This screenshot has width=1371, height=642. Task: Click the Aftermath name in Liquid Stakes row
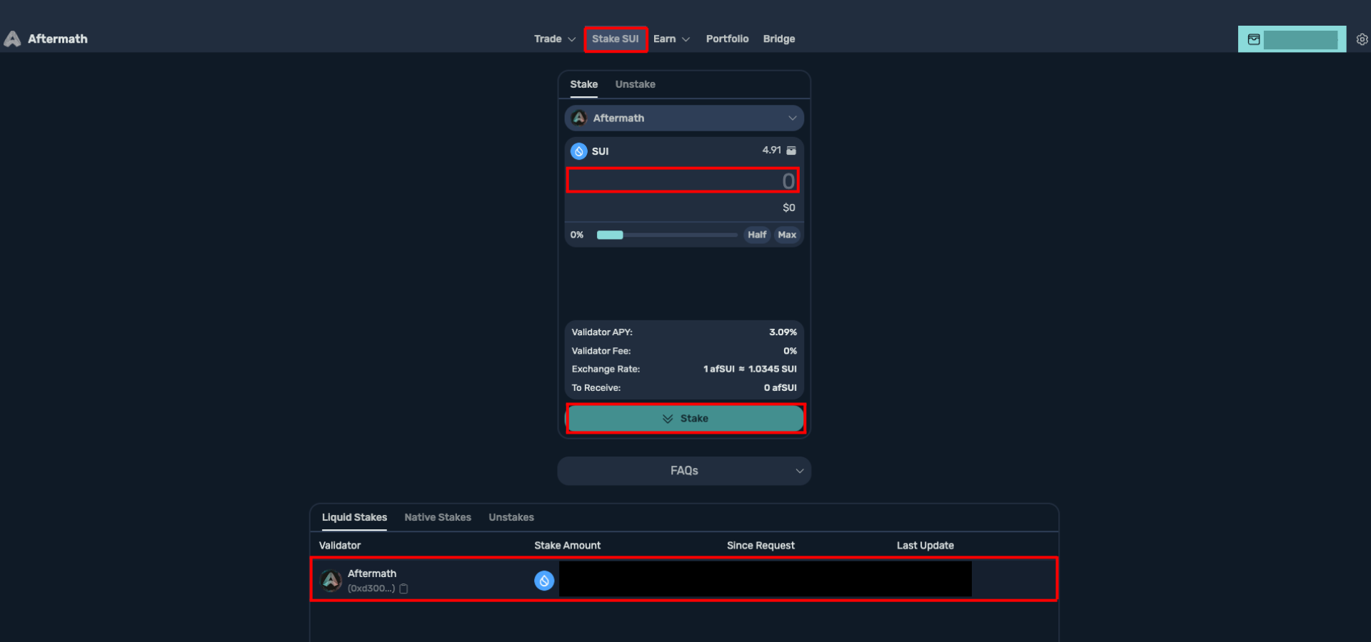pos(372,574)
